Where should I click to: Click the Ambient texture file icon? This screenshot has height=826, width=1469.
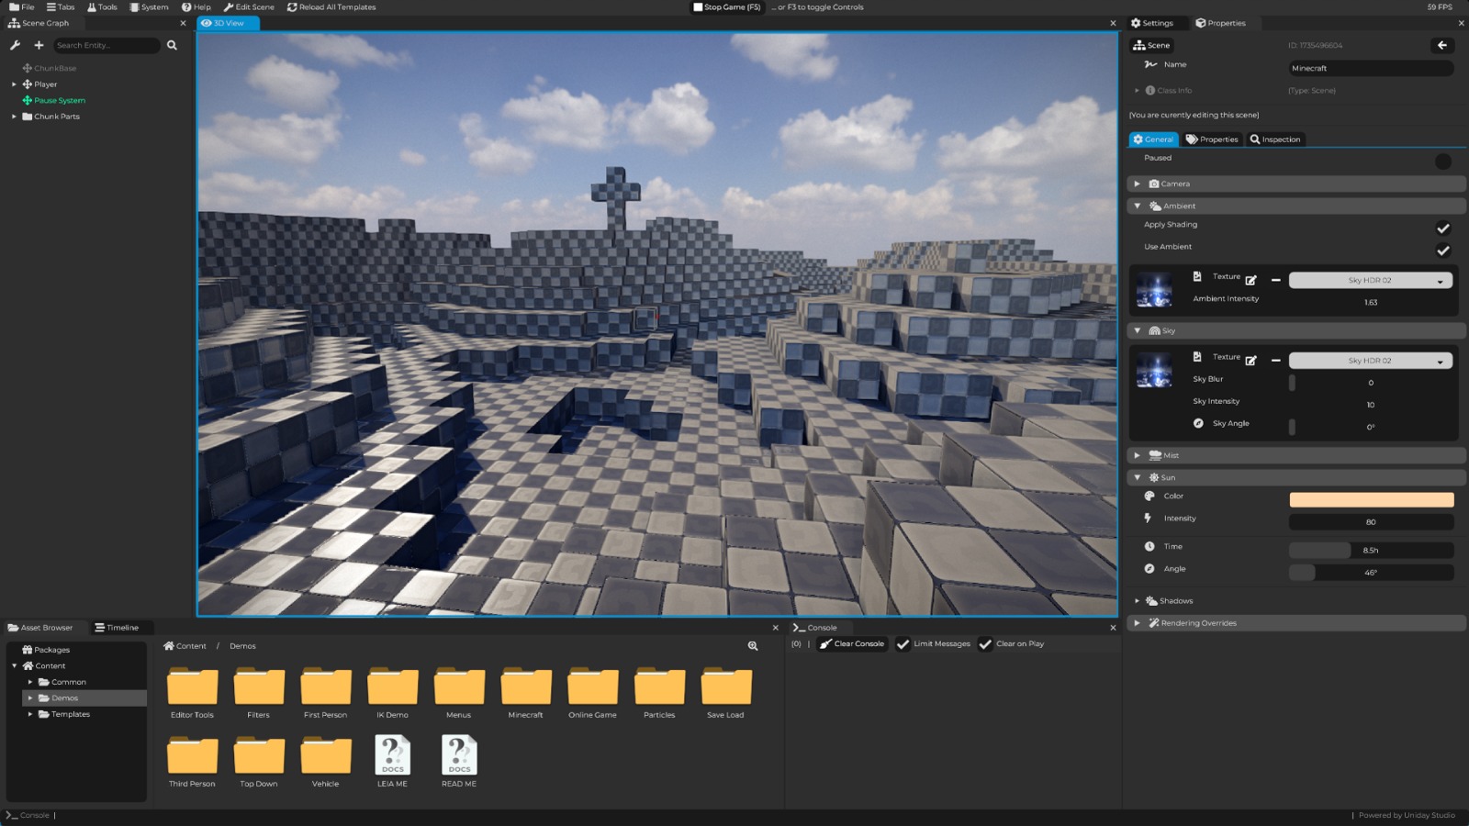click(1197, 276)
